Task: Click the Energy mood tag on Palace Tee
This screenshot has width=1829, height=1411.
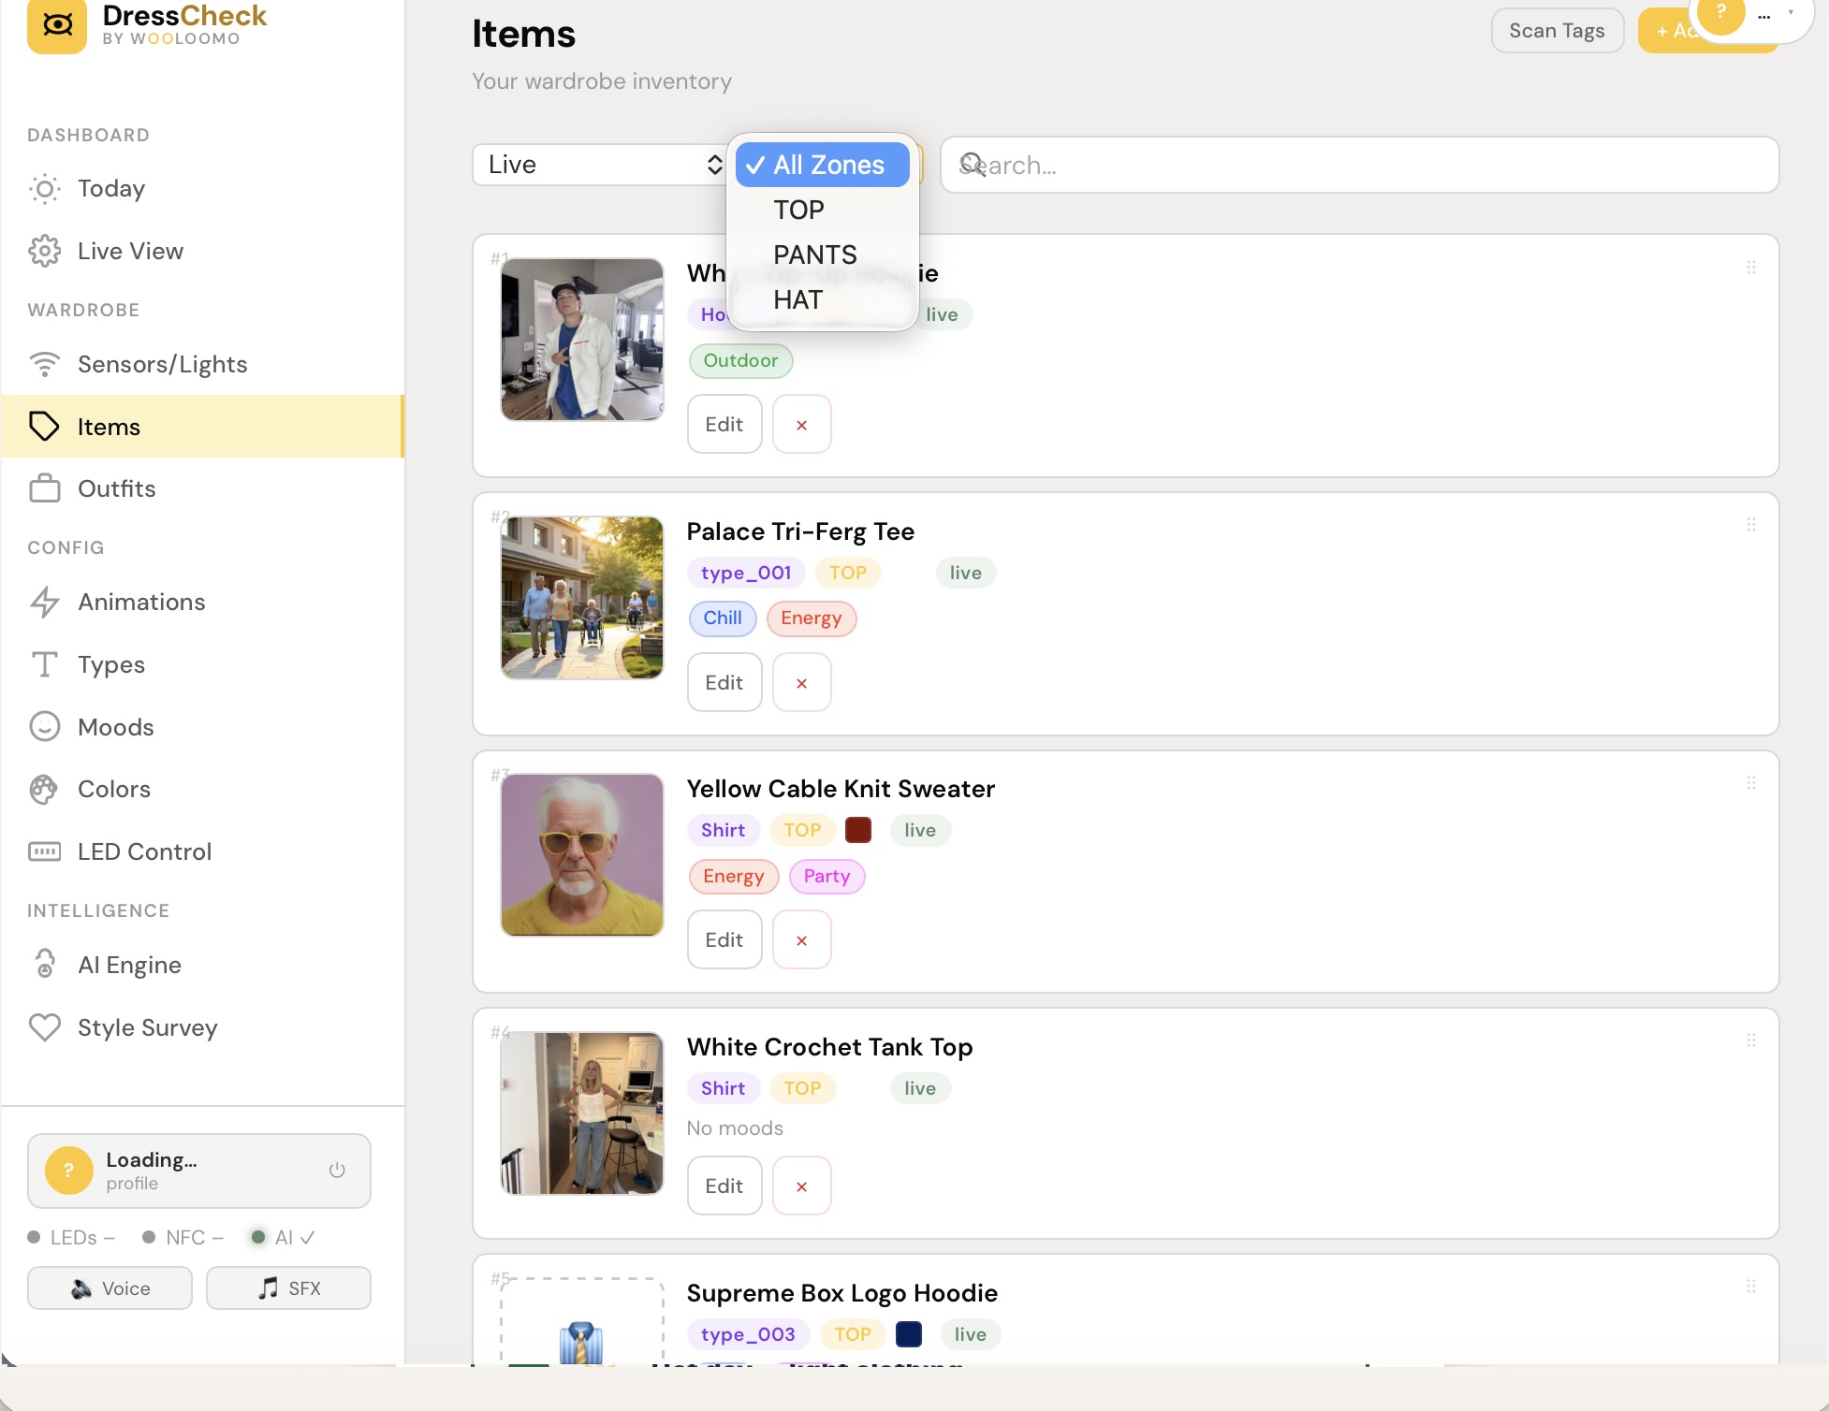Action: 812,618
